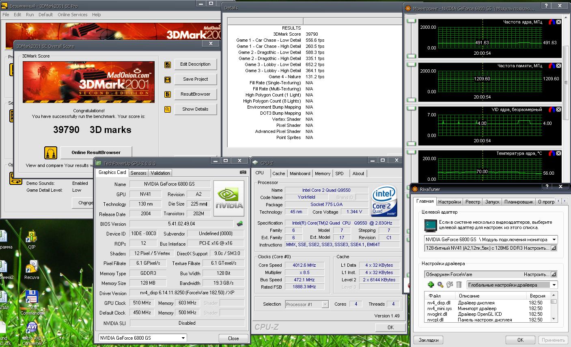Click the top range slider handle of core frequency graph
Screen dimensions: 571x347
(412, 21)
